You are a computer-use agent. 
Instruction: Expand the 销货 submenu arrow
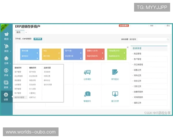coord(10,51)
